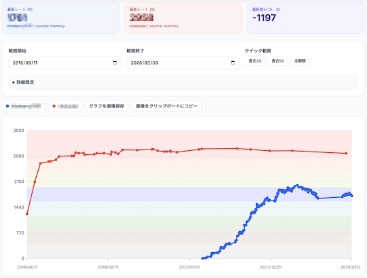The height and width of the screenshot is (278, 367).
Task: Select quick range 直近50
Action: [277, 61]
